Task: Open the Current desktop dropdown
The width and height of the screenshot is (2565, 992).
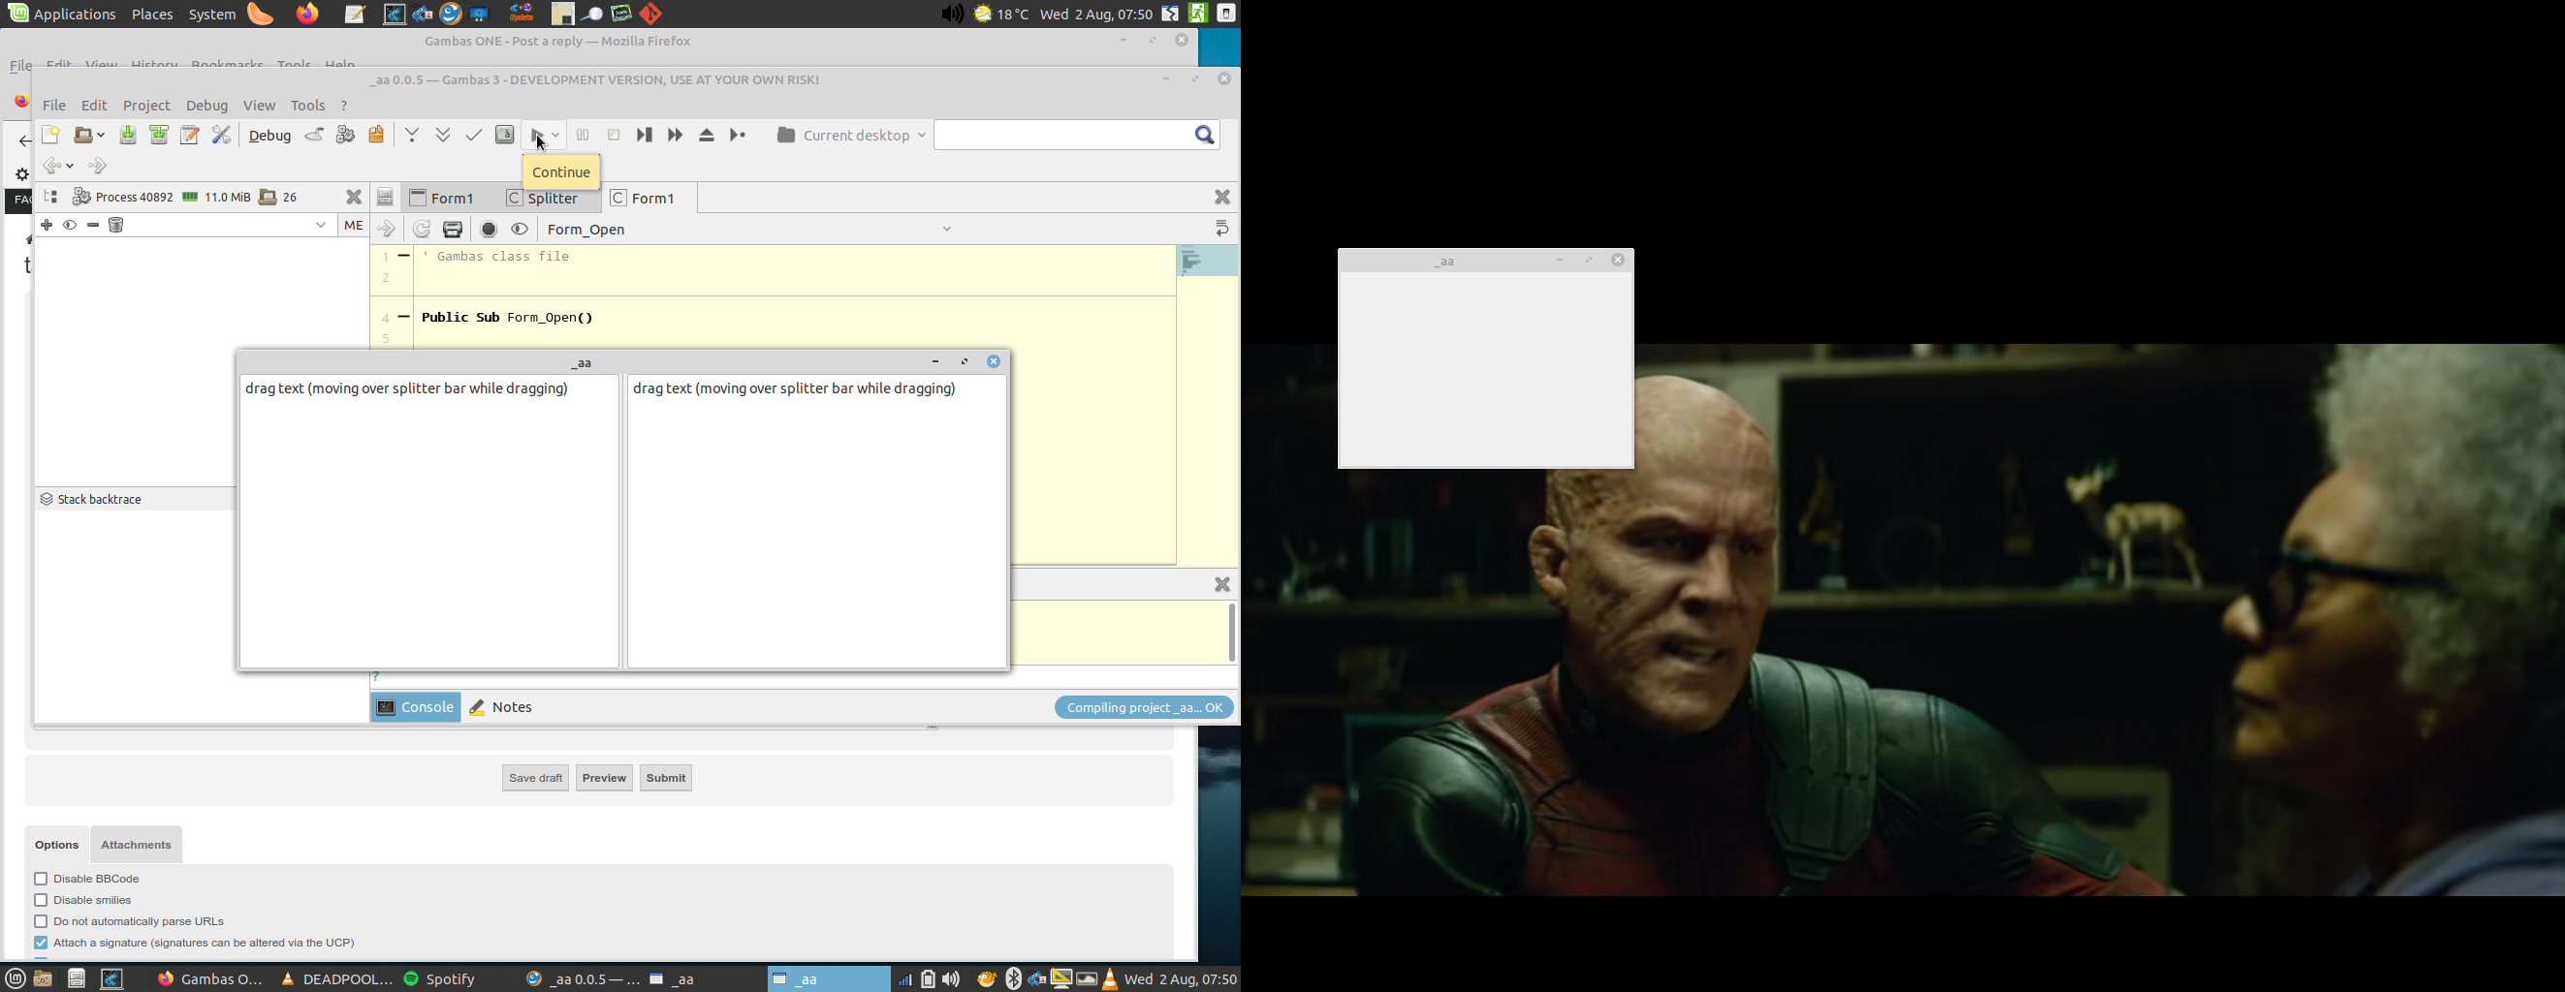Action: click(851, 136)
